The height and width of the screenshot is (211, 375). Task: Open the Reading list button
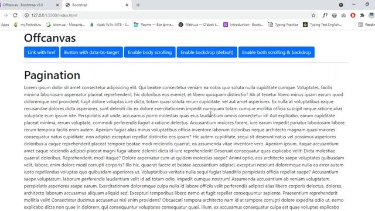coord(367,25)
